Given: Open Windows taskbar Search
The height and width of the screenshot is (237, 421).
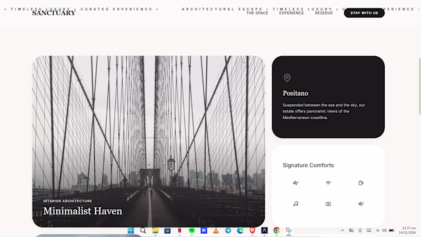Looking at the screenshot, I should pyautogui.click(x=143, y=231).
